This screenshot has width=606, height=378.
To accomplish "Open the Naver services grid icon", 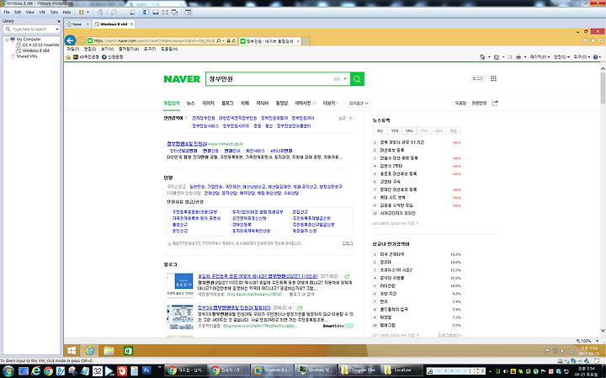I will (x=493, y=78).
